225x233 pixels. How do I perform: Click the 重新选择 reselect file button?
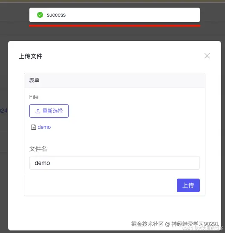point(49,111)
